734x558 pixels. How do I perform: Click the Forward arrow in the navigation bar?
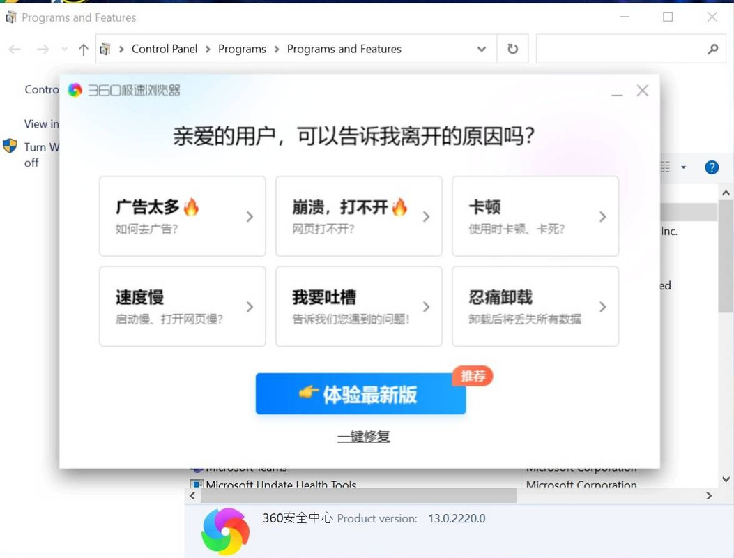43,50
